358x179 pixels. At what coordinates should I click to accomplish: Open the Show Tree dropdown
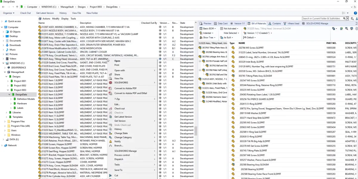click(x=207, y=37)
